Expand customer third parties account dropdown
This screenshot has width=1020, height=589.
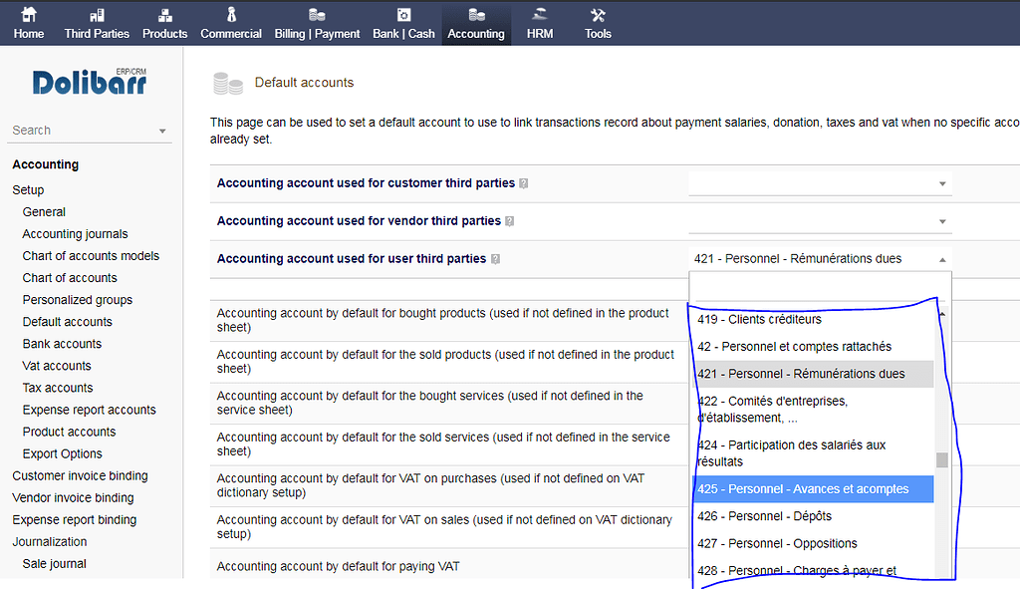coord(820,183)
